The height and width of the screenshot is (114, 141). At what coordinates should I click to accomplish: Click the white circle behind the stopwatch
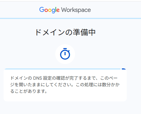click(x=65, y=54)
